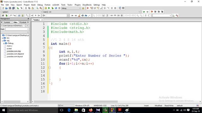Click the debugger Pause icon
Screen dimensions: 202x113
pyautogui.click(x=112, y=8)
